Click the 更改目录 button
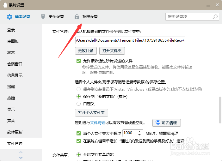This screenshot has width=222, height=161. [x=86, y=51]
